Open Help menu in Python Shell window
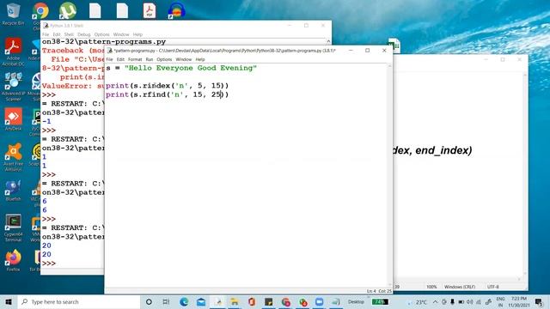Image resolution: width=550 pixels, height=309 pixels. tap(137, 34)
